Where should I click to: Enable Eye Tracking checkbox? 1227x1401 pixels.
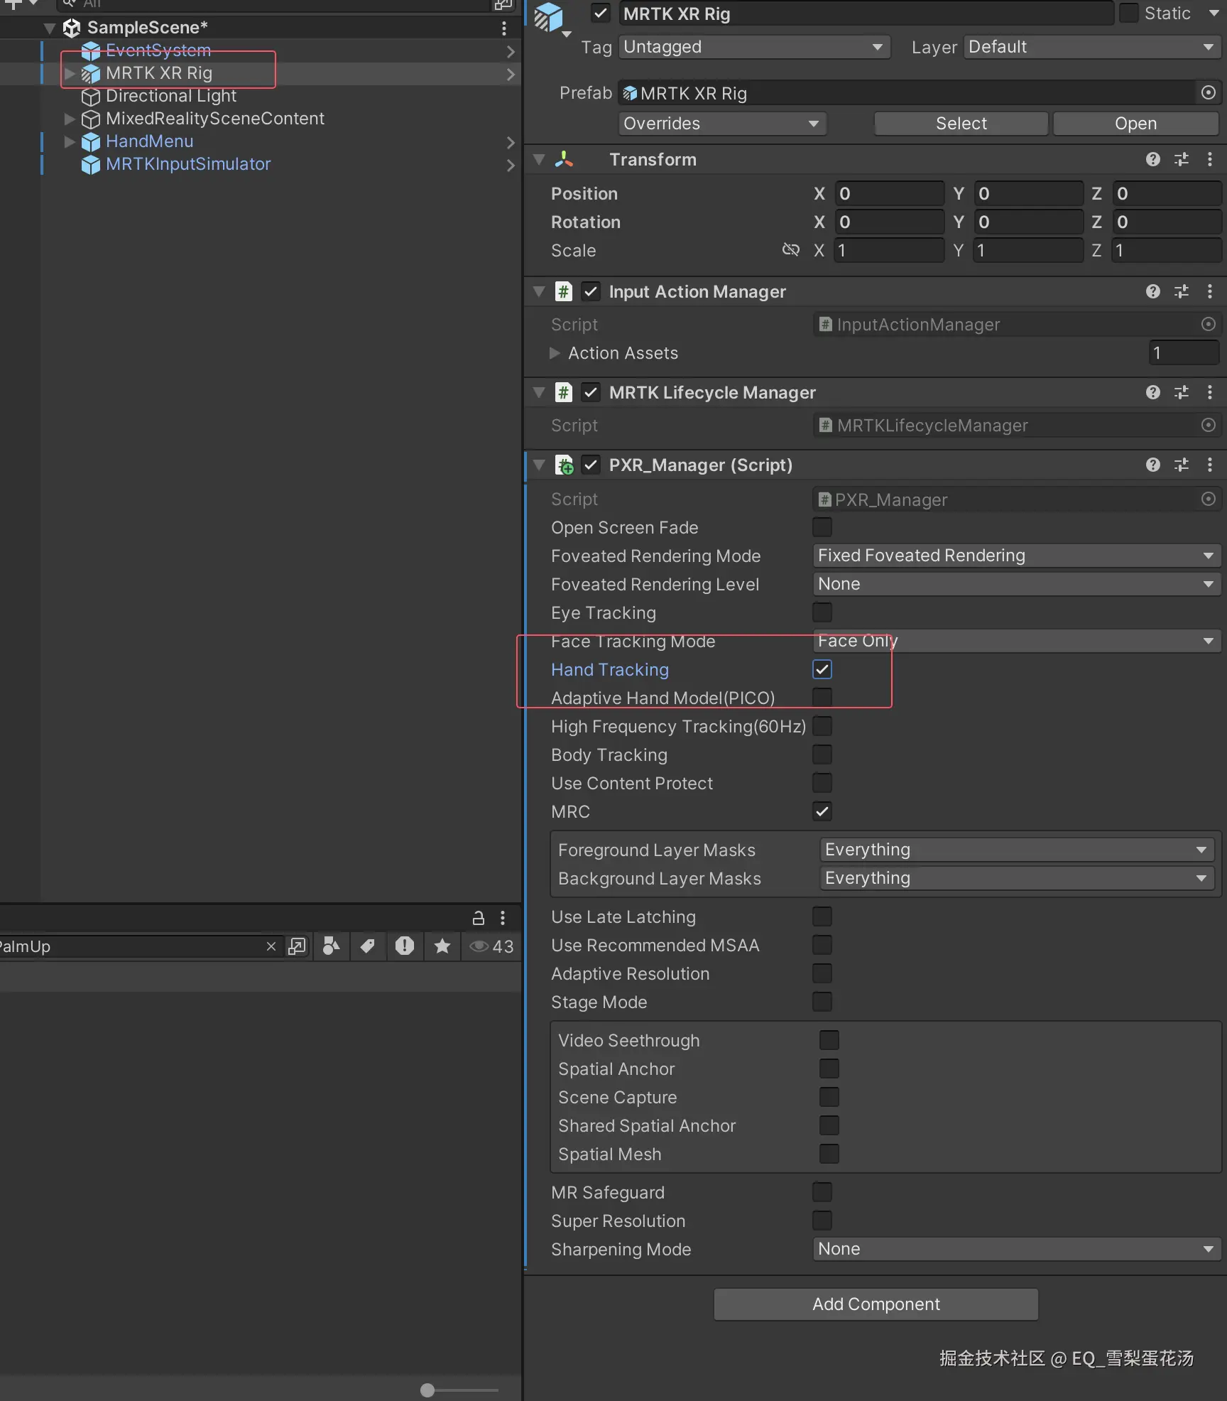point(822,612)
